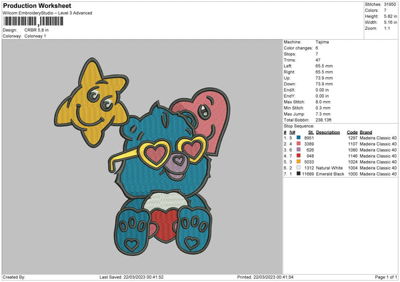Screen dimensions: 400x282
Task: Click the 'Emerald Black' description
Action: click(330, 174)
